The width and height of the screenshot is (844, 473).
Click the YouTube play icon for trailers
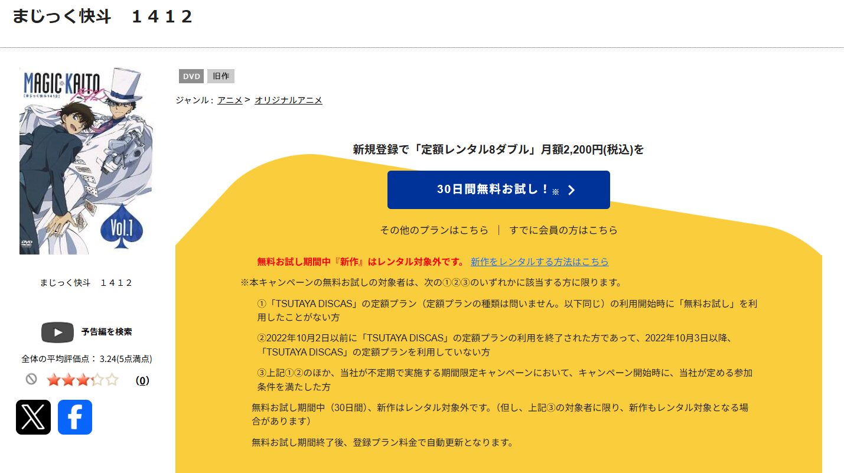(x=57, y=332)
